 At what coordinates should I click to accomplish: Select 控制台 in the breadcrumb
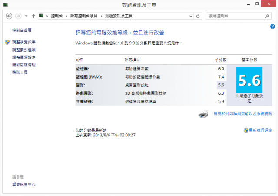[x=57, y=16]
